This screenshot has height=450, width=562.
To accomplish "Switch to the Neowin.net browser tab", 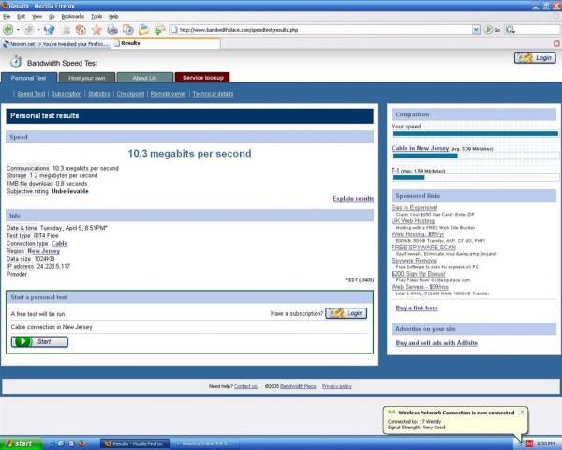I will tap(56, 44).
